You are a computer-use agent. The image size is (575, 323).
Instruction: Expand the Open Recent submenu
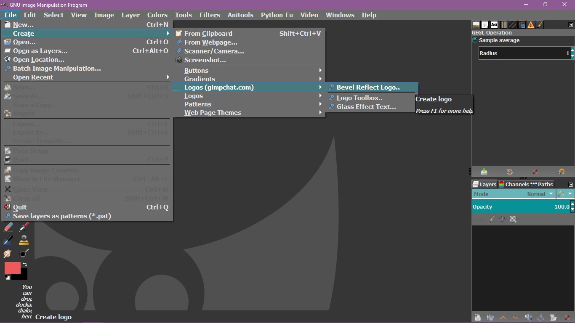[87, 77]
